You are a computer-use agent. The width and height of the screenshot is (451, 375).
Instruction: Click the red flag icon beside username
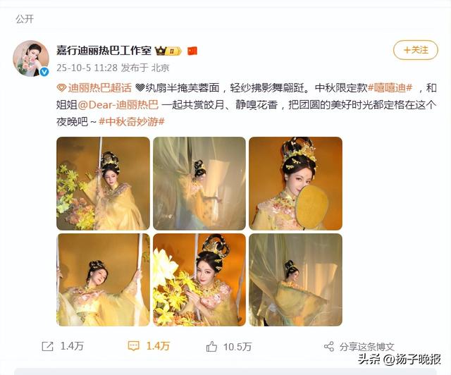[192, 51]
